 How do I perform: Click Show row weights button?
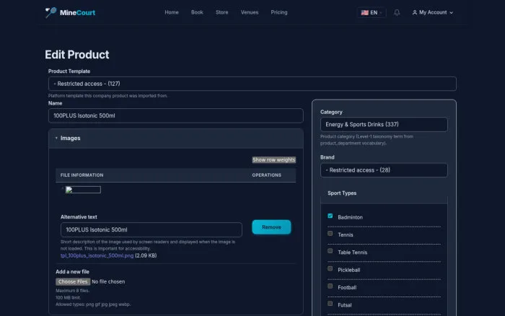coord(273,159)
